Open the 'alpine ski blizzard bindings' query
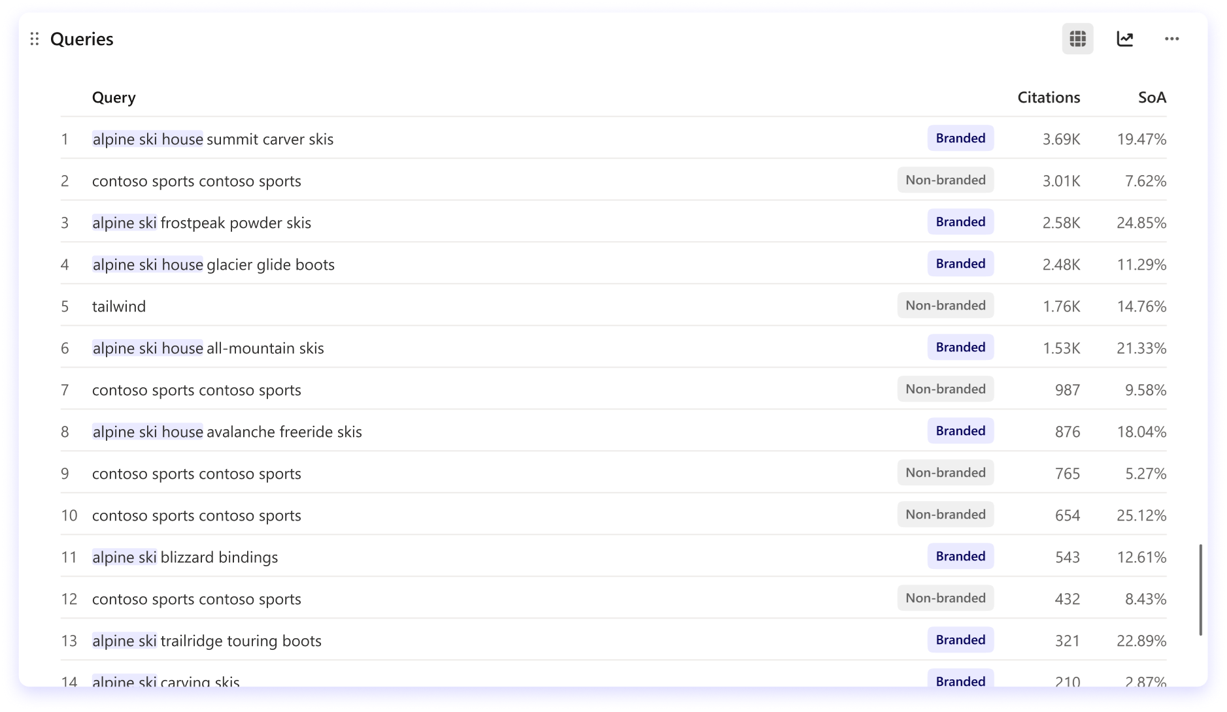 (185, 557)
